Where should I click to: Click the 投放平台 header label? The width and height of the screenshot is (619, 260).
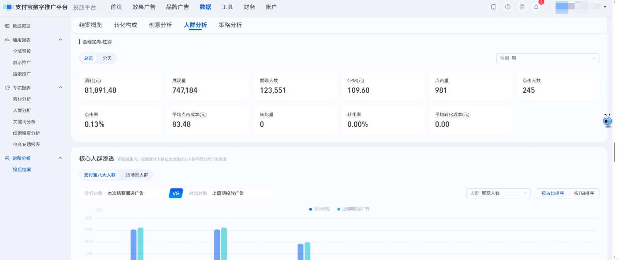click(85, 7)
